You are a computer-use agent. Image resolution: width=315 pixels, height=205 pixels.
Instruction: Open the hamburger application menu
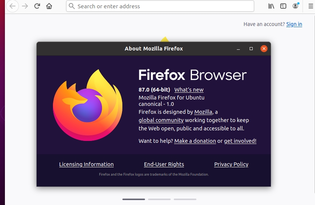tap(310, 6)
